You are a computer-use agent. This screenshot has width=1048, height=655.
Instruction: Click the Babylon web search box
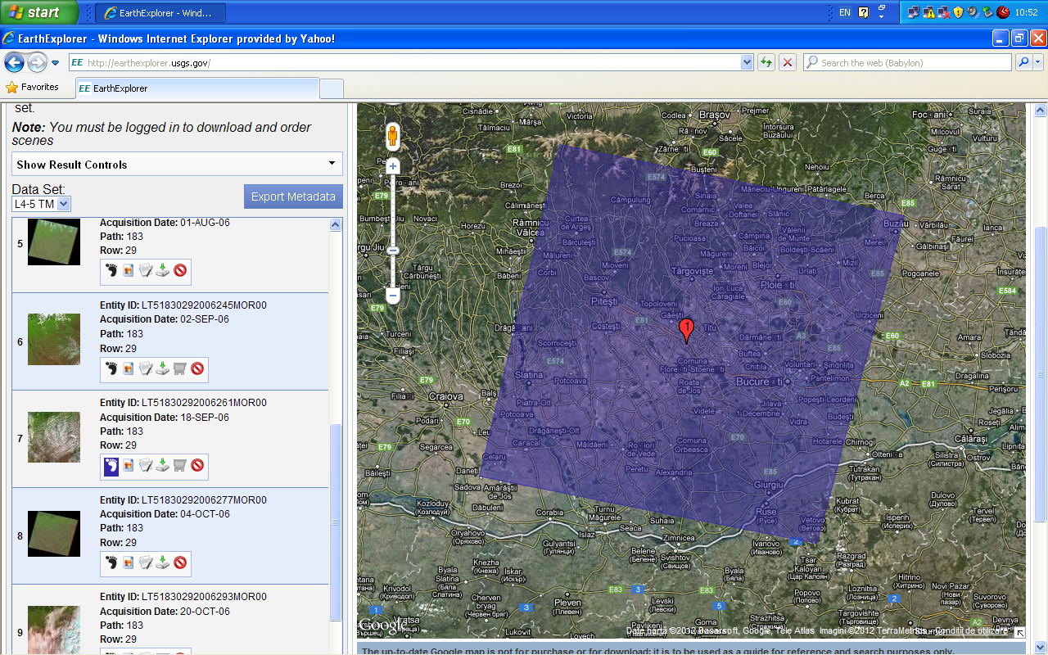click(x=907, y=62)
